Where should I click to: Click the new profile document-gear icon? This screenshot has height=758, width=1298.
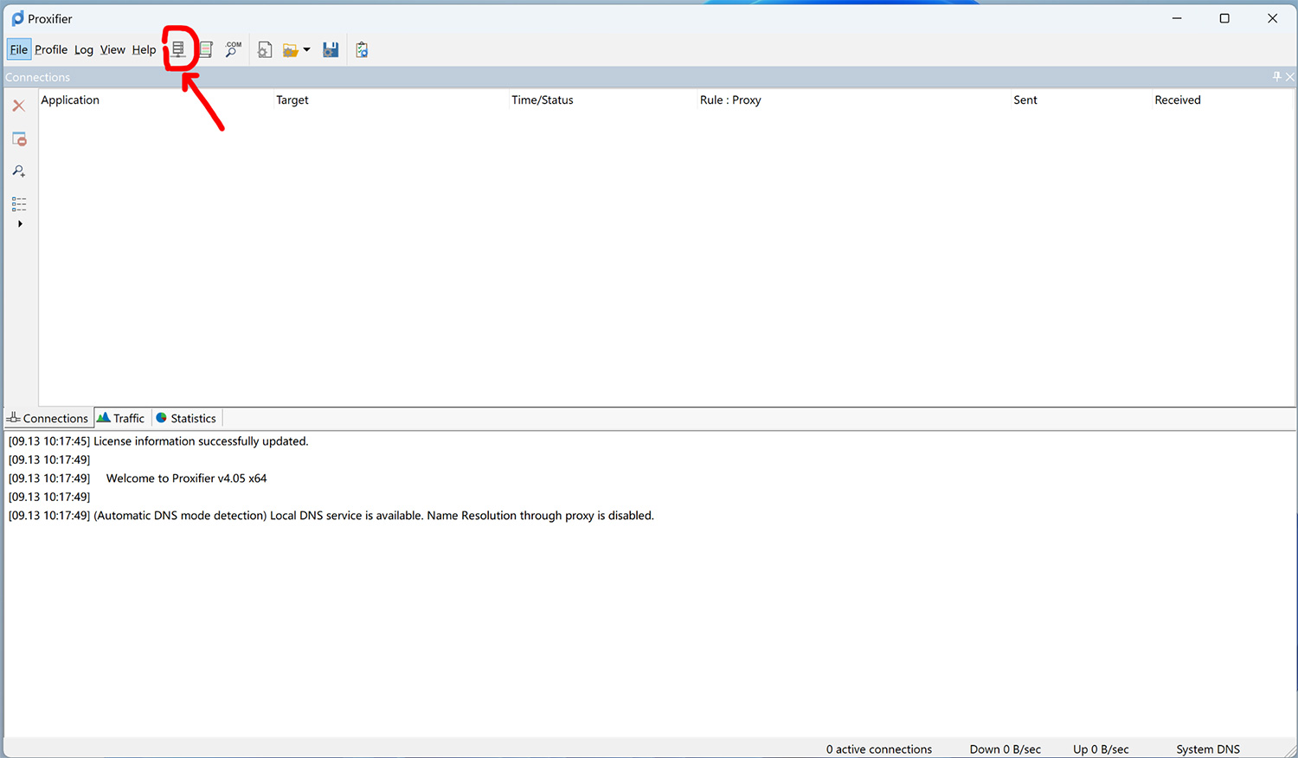pyautogui.click(x=265, y=50)
